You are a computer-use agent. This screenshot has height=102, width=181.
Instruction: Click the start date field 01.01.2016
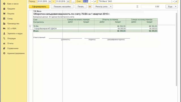click(43, 1)
